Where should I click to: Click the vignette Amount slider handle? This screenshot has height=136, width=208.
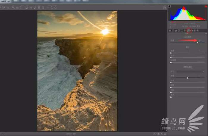[x=187, y=78]
